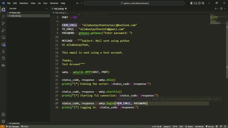Change language mode Python in status bar
Screen dimensions: 228x128
[x=189, y=127]
